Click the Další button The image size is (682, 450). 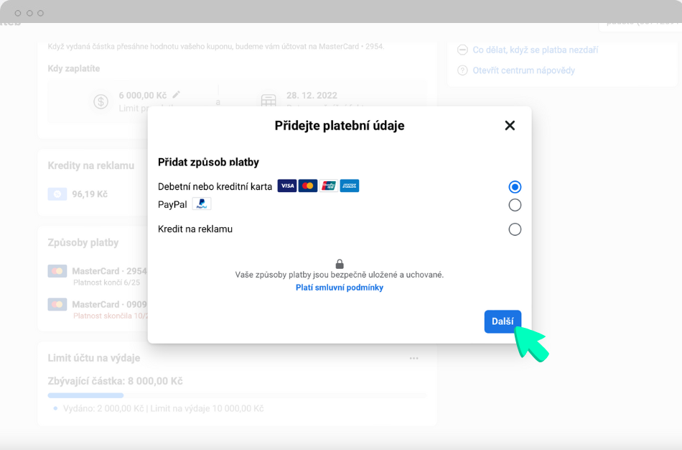pyautogui.click(x=503, y=321)
